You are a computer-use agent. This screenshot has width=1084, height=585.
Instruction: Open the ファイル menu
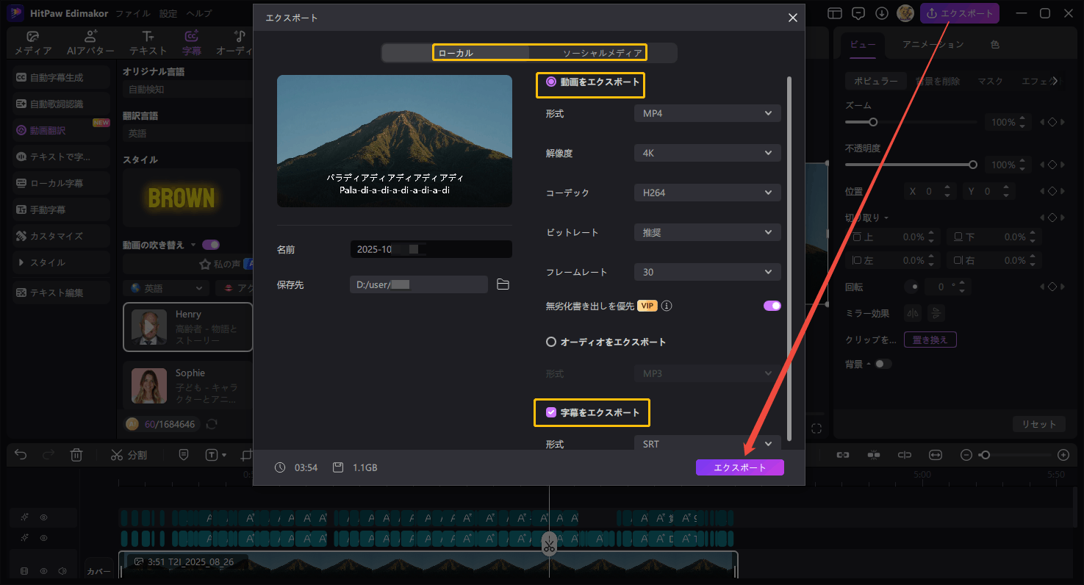[x=133, y=13]
